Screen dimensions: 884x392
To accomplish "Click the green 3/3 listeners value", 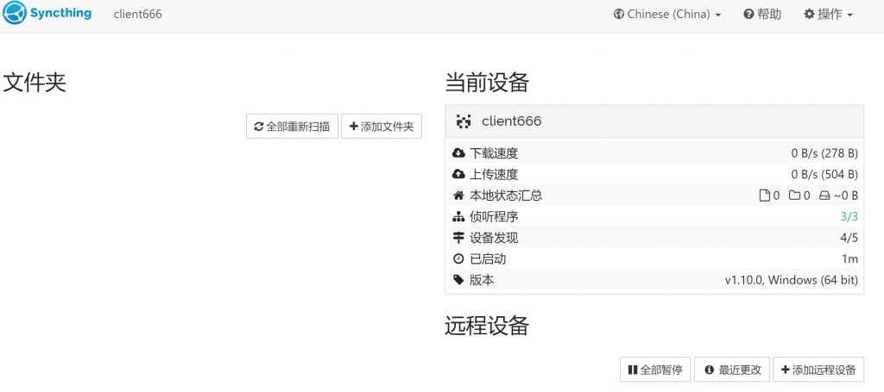I will (849, 216).
